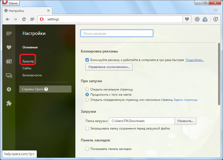This screenshot has height=160, width=223.
Task: Open the tab list menu at top right
Action: click(215, 11)
